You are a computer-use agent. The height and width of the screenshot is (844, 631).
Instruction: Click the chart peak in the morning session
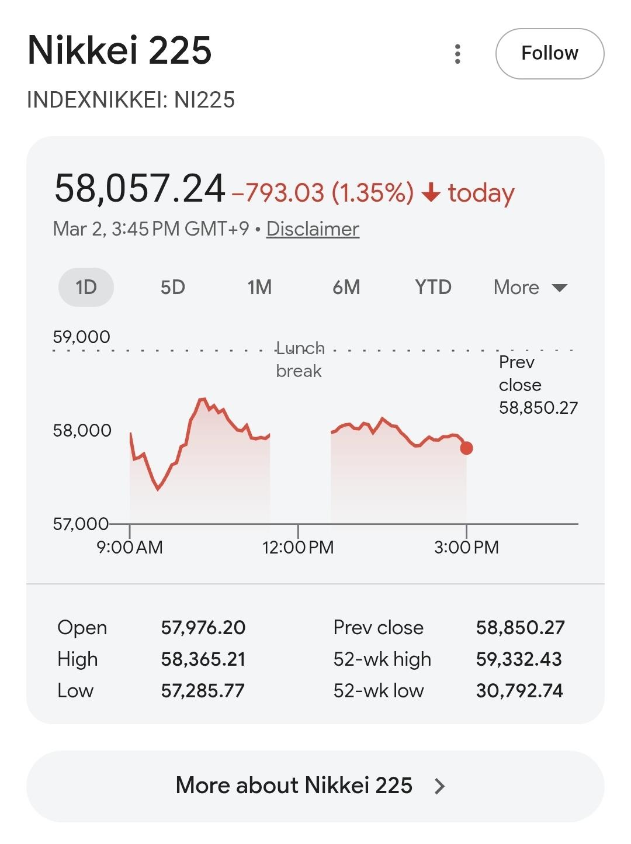click(x=203, y=399)
